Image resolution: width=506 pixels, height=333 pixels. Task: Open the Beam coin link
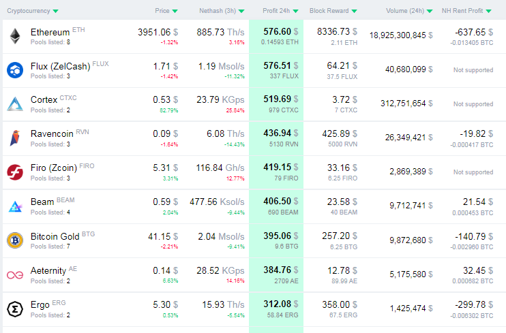(42, 202)
